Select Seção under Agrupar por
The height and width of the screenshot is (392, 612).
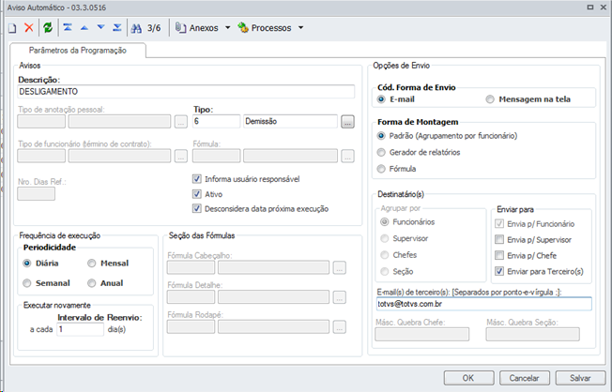385,271
